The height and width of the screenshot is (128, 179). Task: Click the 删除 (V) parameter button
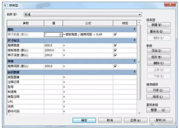click(159, 63)
